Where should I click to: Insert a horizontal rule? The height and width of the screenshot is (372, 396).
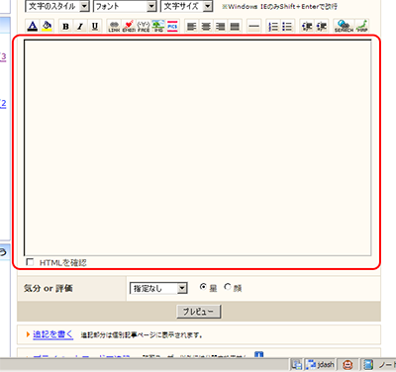point(253,26)
